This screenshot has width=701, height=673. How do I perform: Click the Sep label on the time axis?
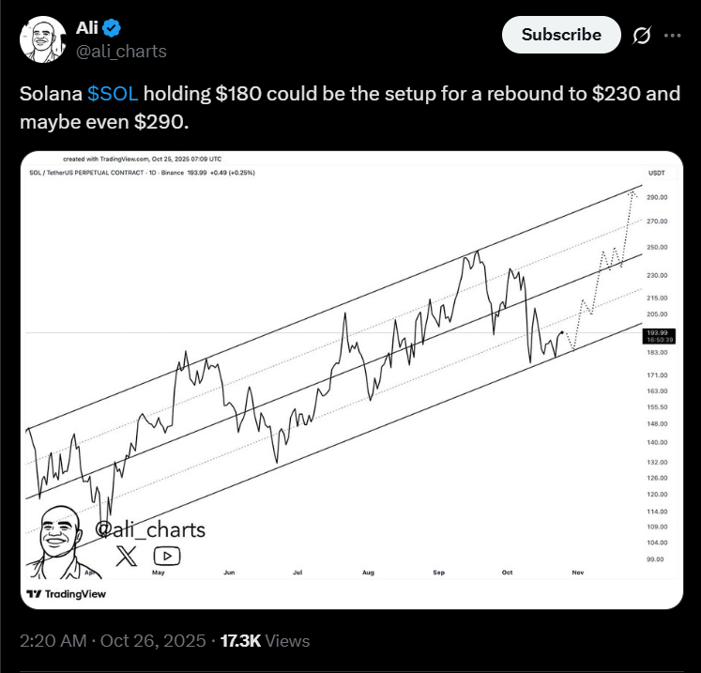click(x=437, y=571)
